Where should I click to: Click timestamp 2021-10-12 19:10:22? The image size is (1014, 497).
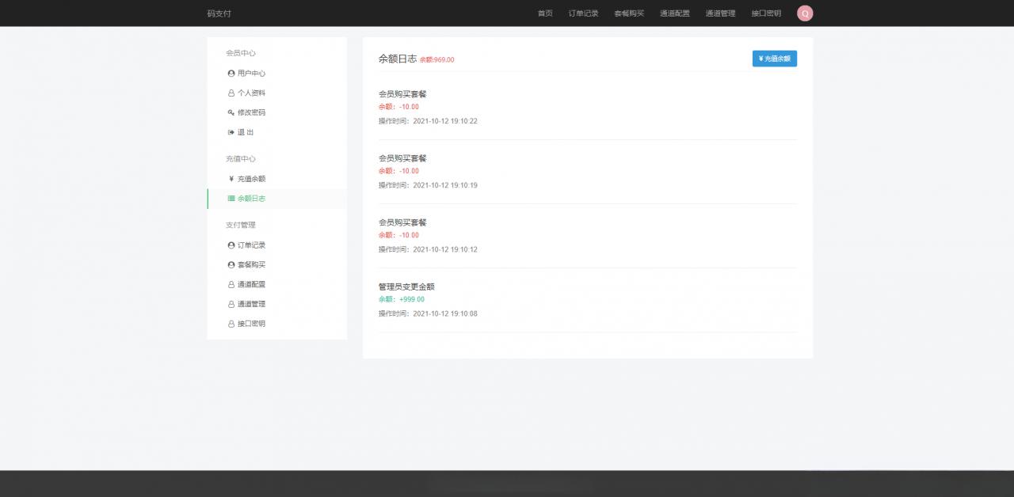tap(445, 121)
